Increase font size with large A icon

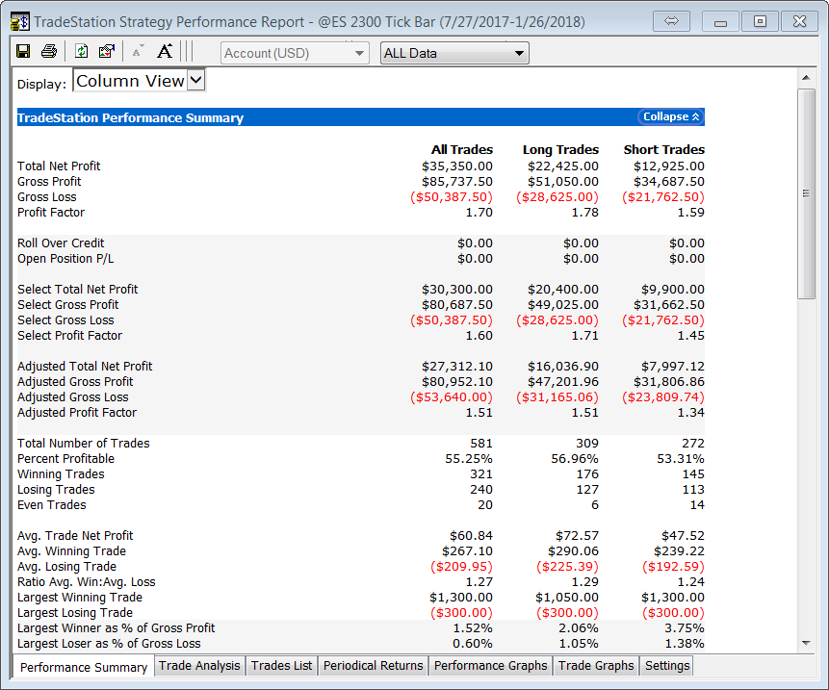[x=165, y=52]
